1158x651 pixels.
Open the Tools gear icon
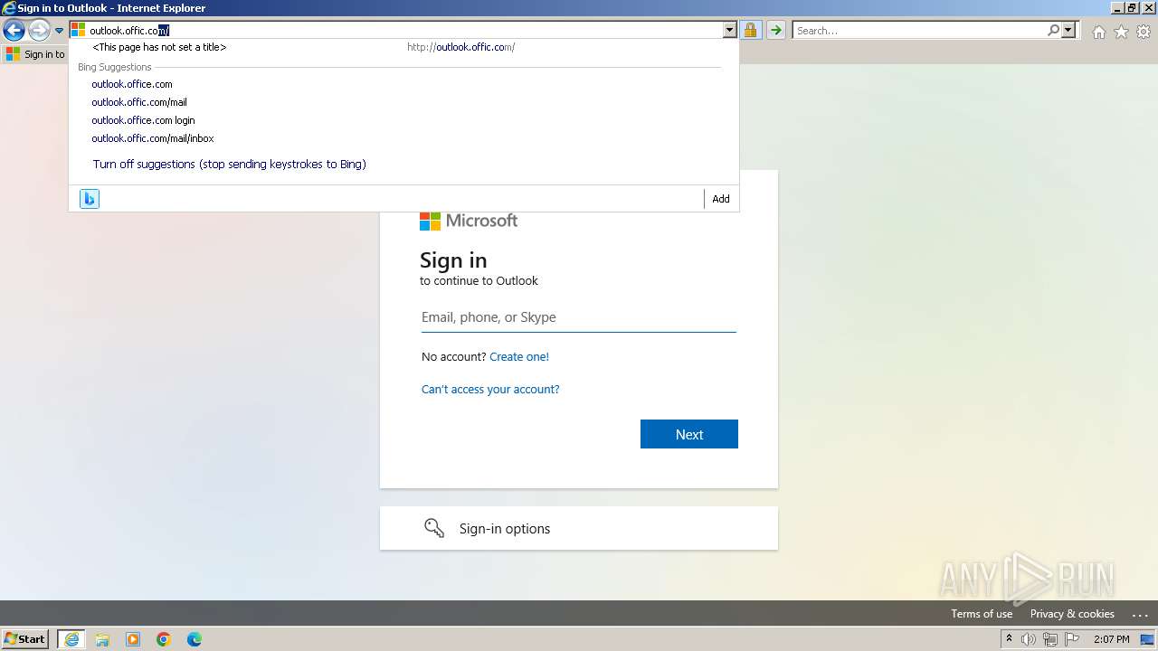click(1144, 32)
